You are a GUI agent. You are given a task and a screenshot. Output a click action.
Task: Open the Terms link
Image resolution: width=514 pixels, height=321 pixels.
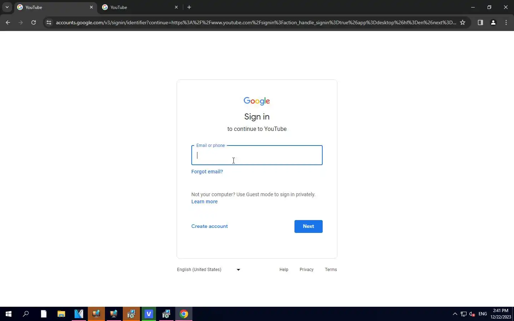[331, 270]
